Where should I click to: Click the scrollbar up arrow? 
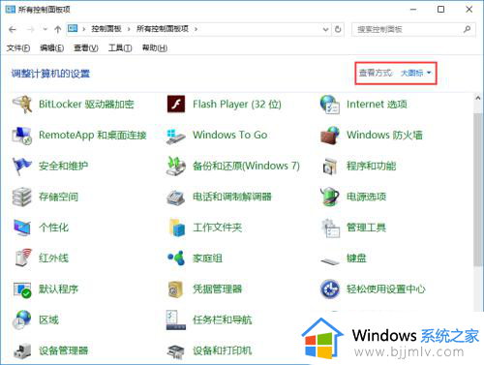tap(478, 98)
